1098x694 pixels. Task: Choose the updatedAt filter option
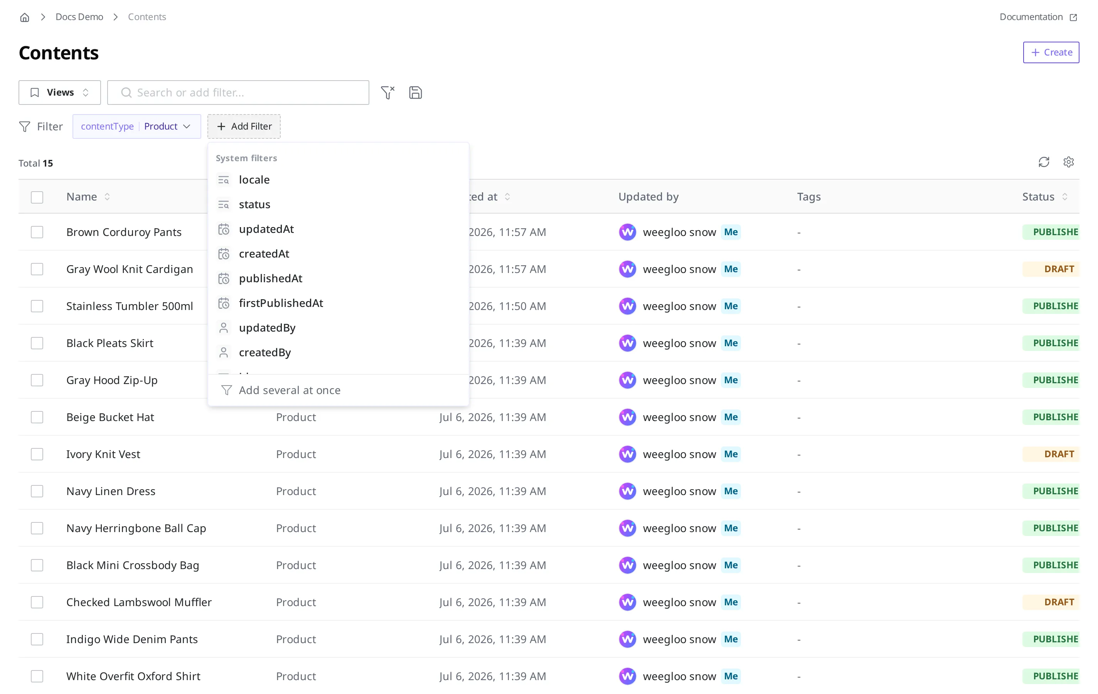338,229
